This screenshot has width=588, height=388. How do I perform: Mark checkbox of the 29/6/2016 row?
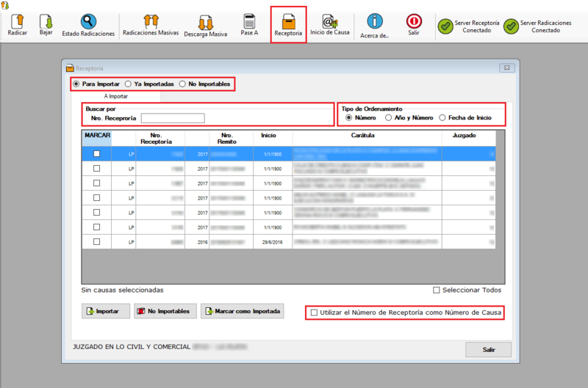tap(97, 242)
